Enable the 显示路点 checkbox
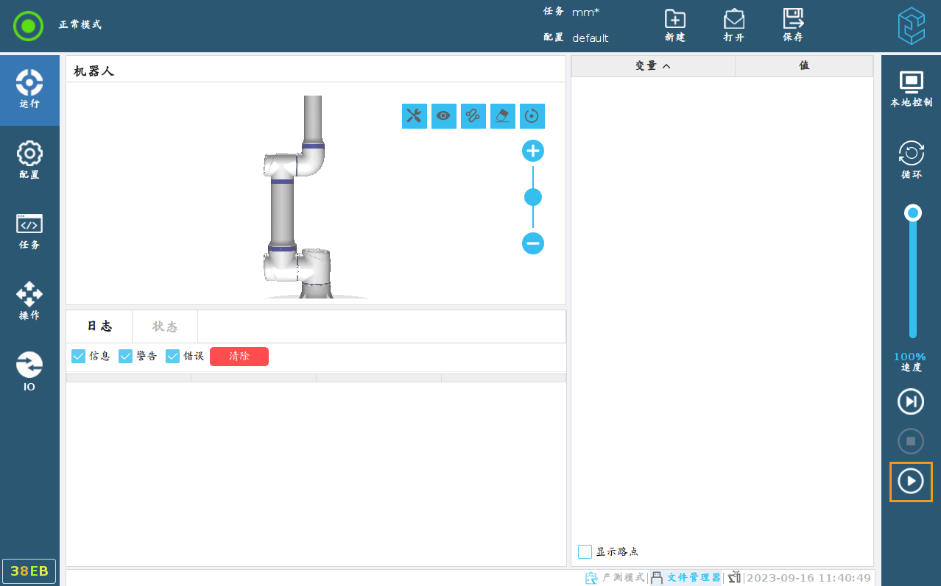This screenshot has height=586, width=941. (585, 551)
